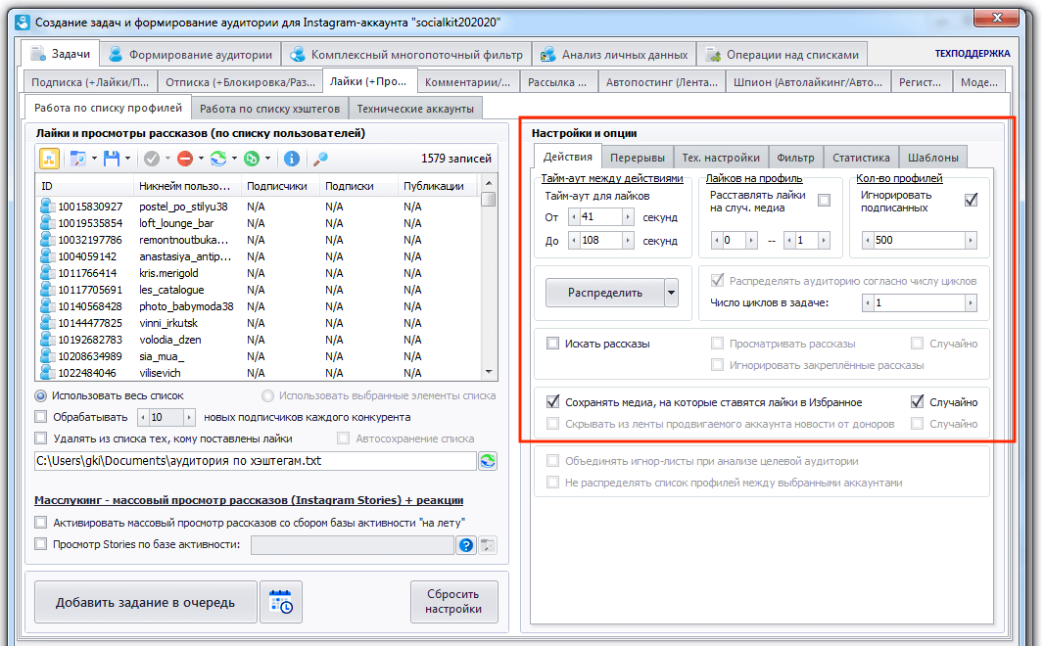Check 'Просмотр Stories по базе активности'
The width and height of the screenshot is (1044, 646).
tap(40, 543)
